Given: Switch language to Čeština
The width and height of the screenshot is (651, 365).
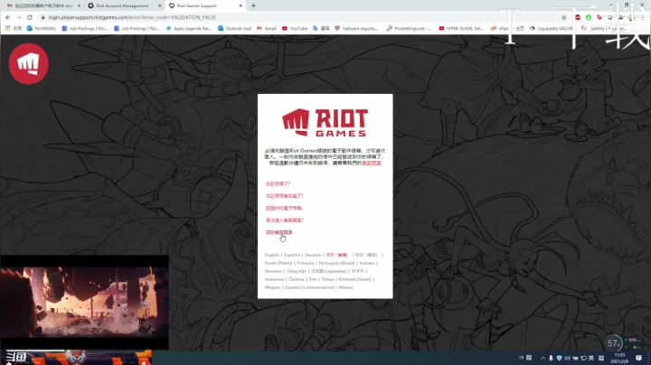Looking at the screenshot, I should [x=297, y=279].
